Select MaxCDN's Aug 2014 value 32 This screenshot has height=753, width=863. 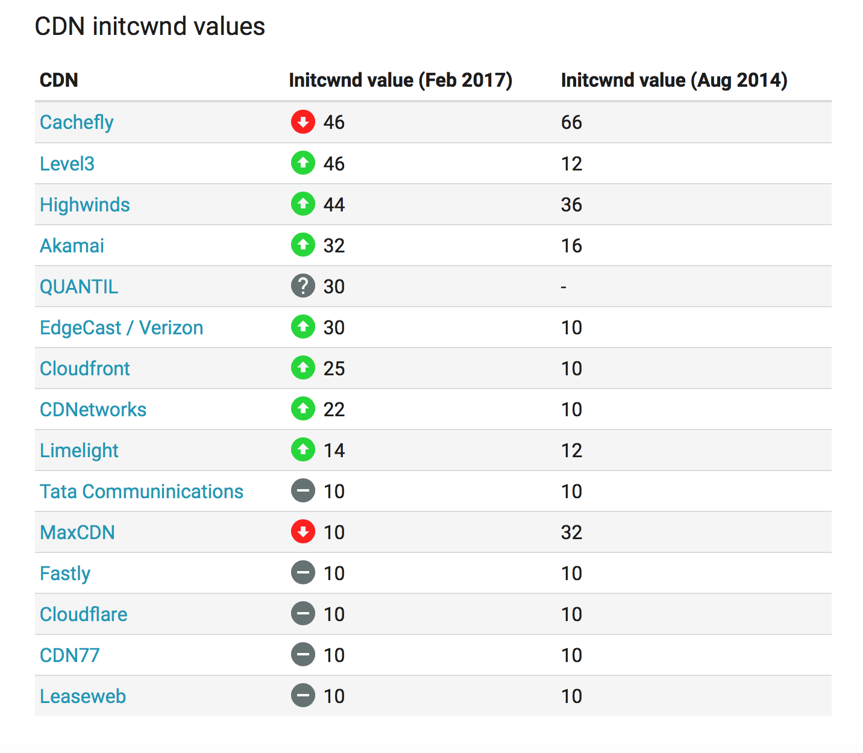(x=571, y=533)
